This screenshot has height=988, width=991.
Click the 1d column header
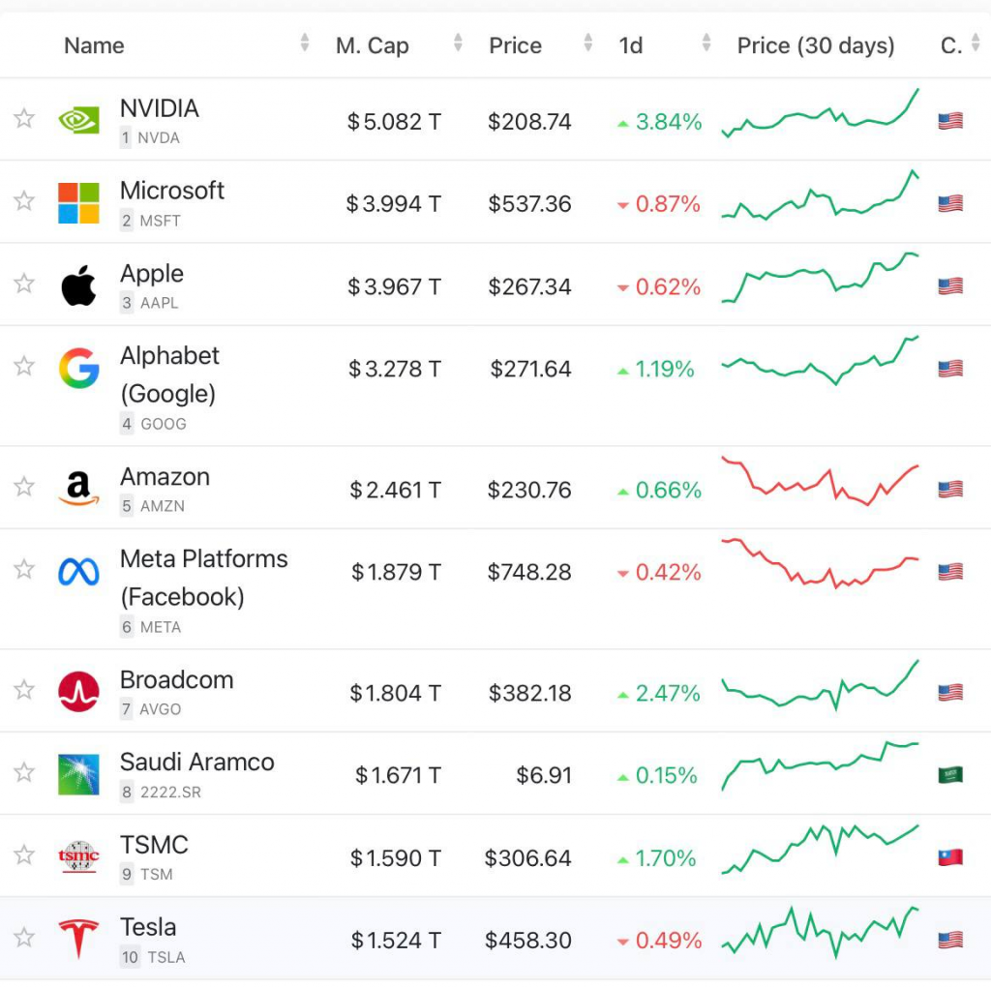tap(631, 45)
